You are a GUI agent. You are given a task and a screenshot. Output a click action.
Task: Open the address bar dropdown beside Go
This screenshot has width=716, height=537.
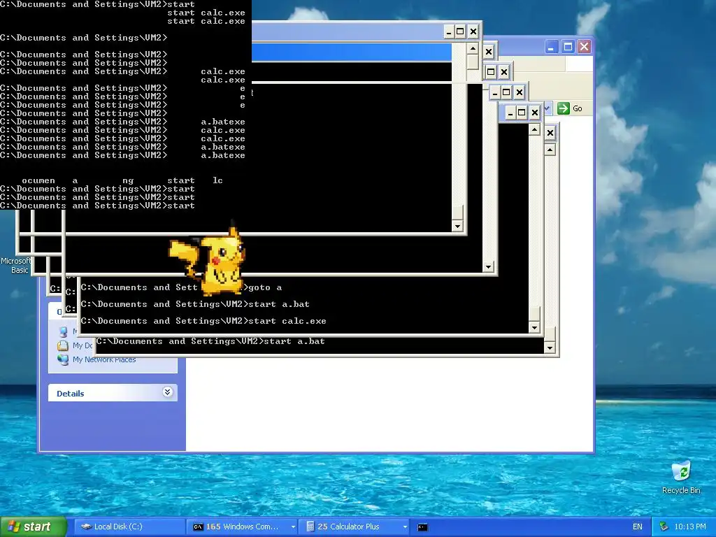click(x=547, y=108)
